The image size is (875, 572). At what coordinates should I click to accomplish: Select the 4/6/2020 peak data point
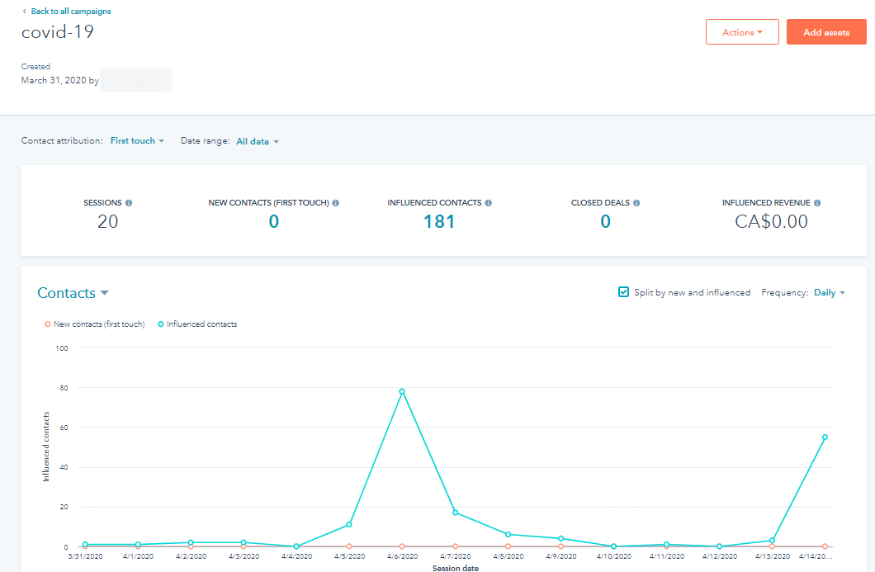point(402,391)
